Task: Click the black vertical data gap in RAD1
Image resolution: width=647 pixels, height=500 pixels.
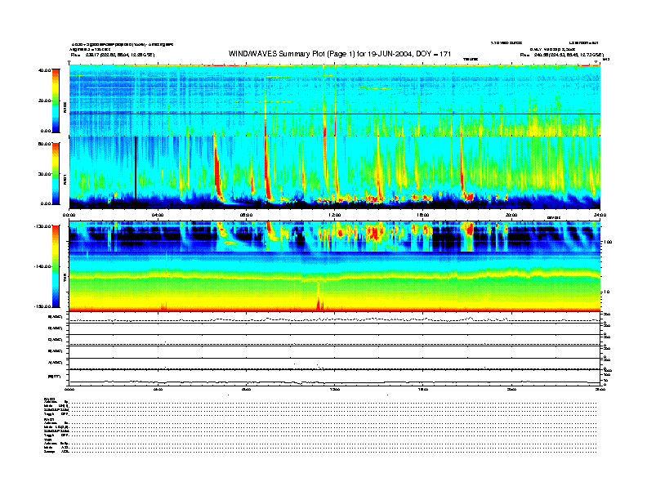Action: pyautogui.click(x=135, y=167)
